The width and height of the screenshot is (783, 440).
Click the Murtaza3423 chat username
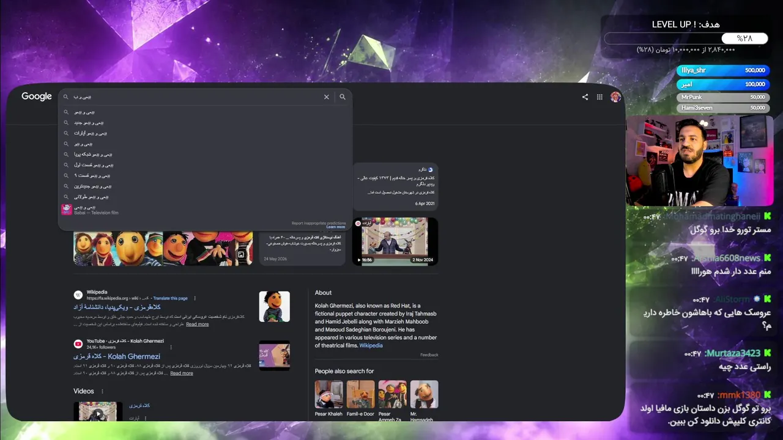pyautogui.click(x=732, y=353)
